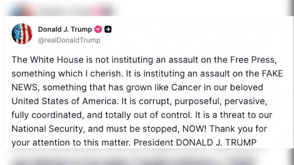Click the pink verified checkmark badge
Image resolution: width=294 pixels, height=165 pixels.
pyautogui.click(x=98, y=30)
